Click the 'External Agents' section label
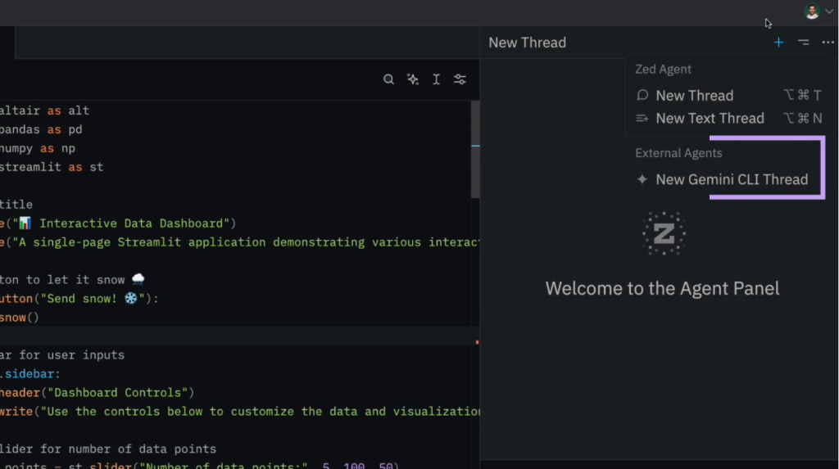Screen dimensions: 839x469 tap(678, 153)
